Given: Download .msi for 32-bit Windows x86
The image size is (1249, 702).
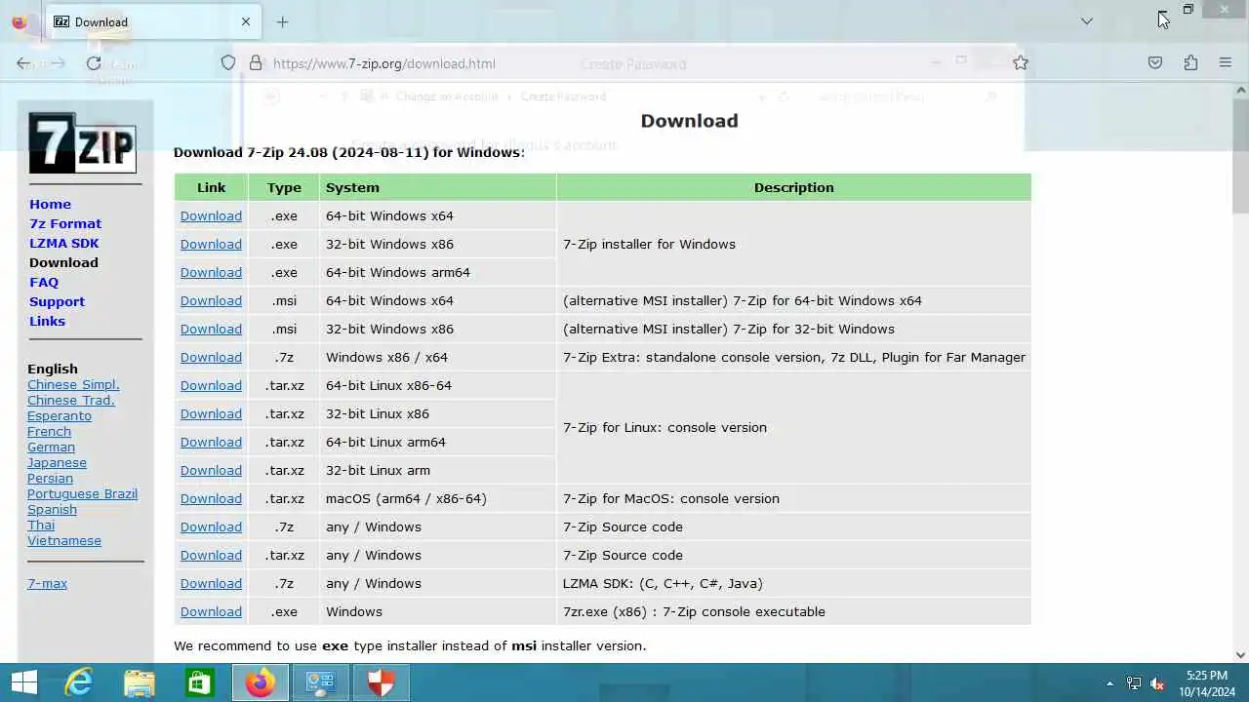Looking at the screenshot, I should tap(211, 329).
